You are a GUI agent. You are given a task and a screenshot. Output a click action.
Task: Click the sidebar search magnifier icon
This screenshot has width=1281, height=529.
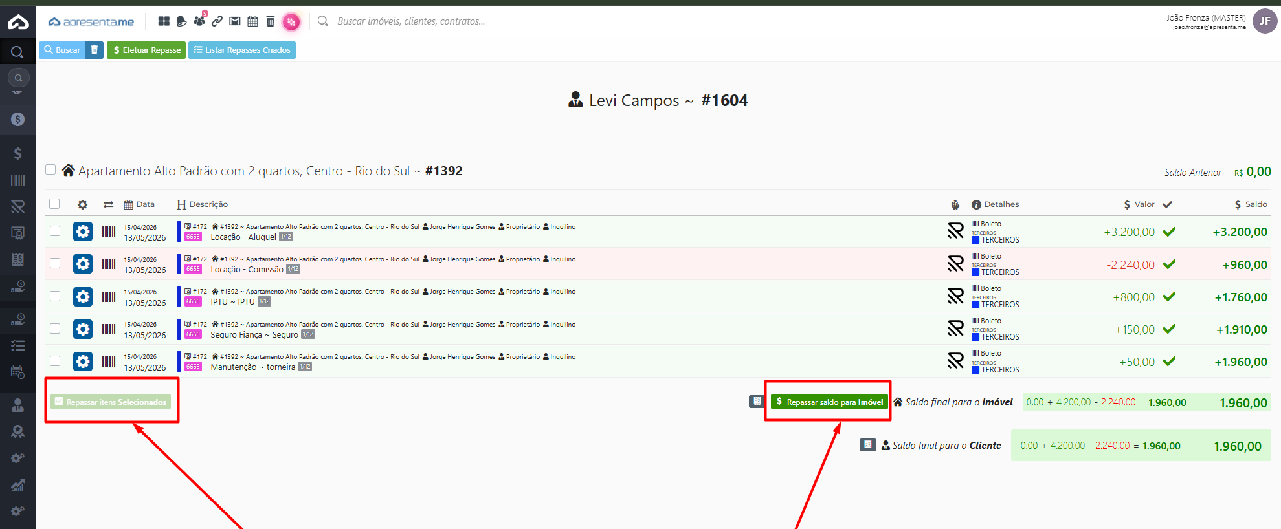(x=17, y=52)
